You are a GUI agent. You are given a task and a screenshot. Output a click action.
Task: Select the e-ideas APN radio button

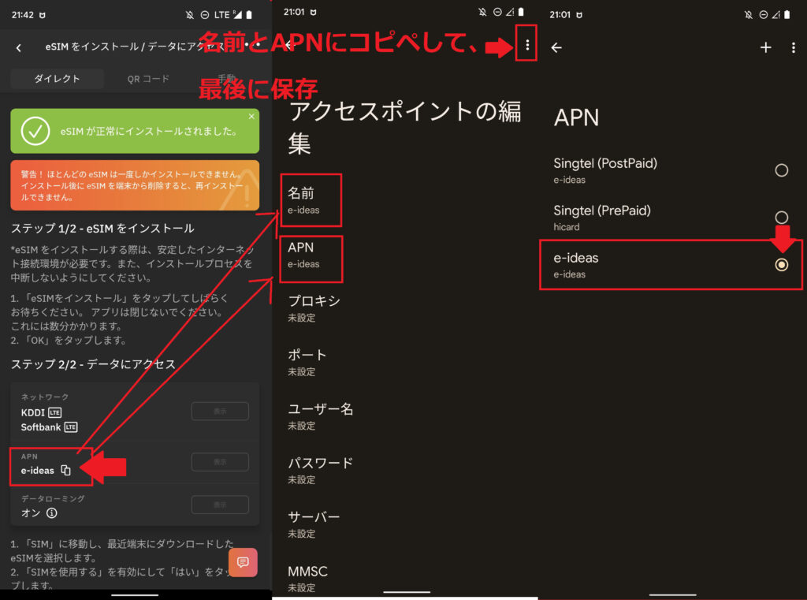(781, 265)
